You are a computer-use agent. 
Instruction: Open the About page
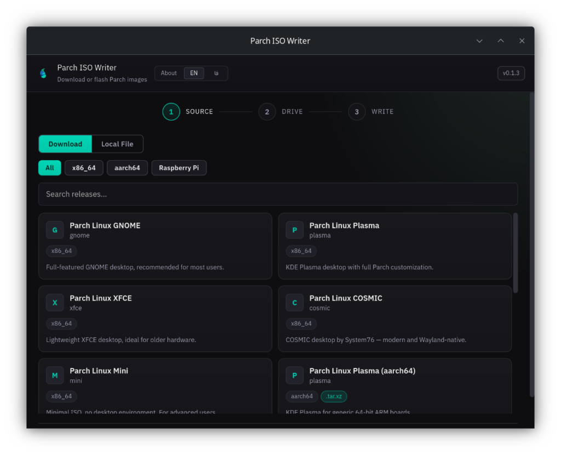pyautogui.click(x=169, y=73)
